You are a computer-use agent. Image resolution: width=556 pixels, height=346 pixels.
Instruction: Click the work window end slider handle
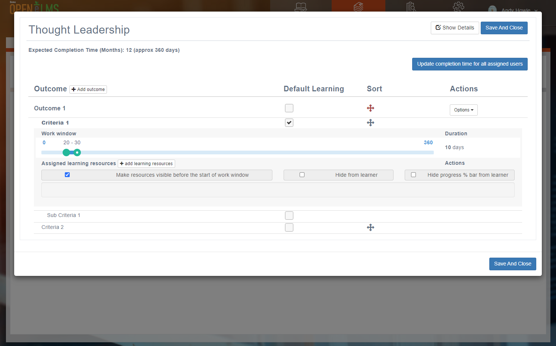click(77, 152)
